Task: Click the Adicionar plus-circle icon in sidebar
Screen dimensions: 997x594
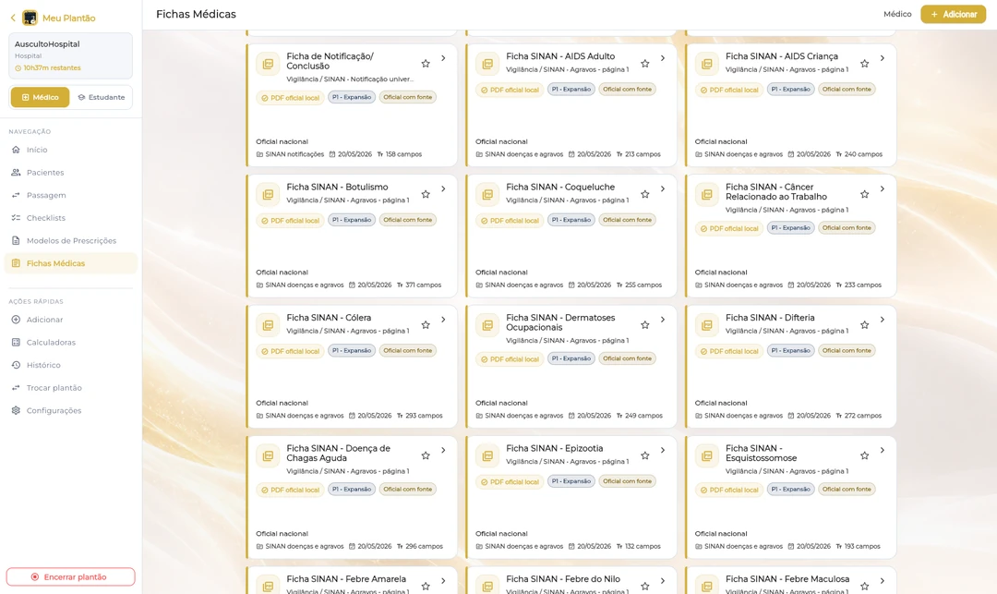Action: click(x=16, y=320)
